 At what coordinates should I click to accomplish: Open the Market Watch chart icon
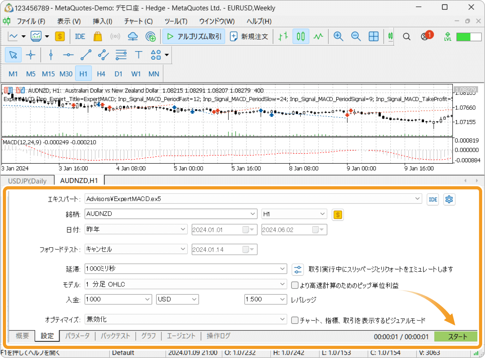point(36,36)
